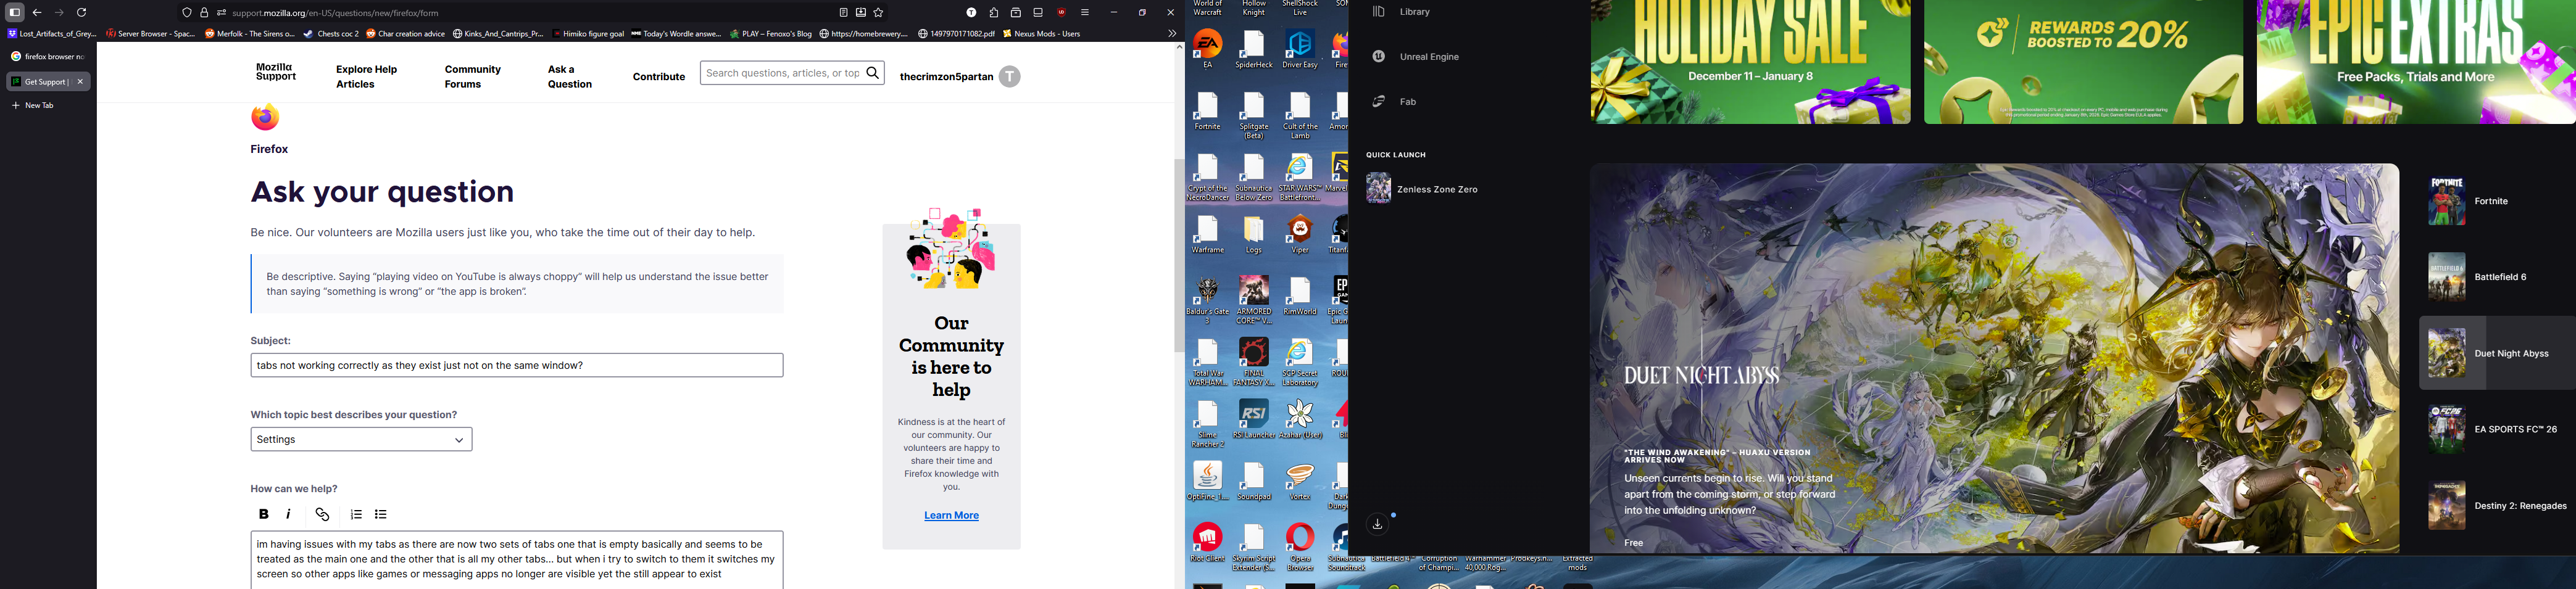Select EA SPORTS FC 26 in featured list

tap(2496, 429)
